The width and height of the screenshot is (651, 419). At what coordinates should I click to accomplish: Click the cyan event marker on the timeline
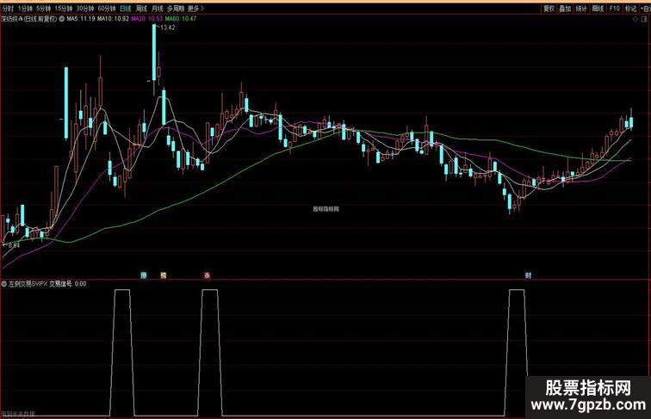pos(144,275)
